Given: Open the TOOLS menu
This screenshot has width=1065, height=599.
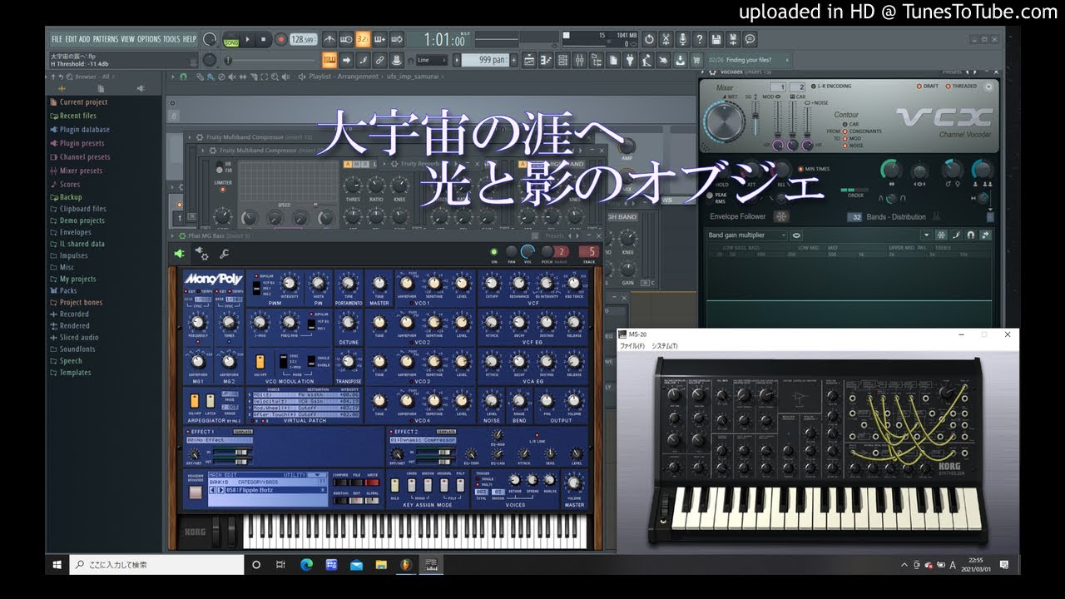Looking at the screenshot, I should tap(171, 39).
